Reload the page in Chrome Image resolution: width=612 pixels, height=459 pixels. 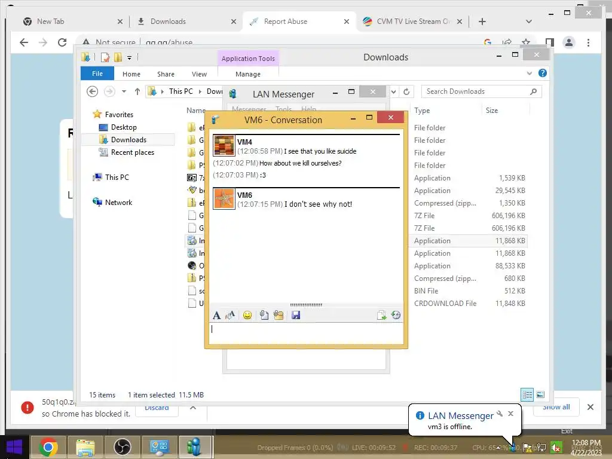click(x=62, y=42)
